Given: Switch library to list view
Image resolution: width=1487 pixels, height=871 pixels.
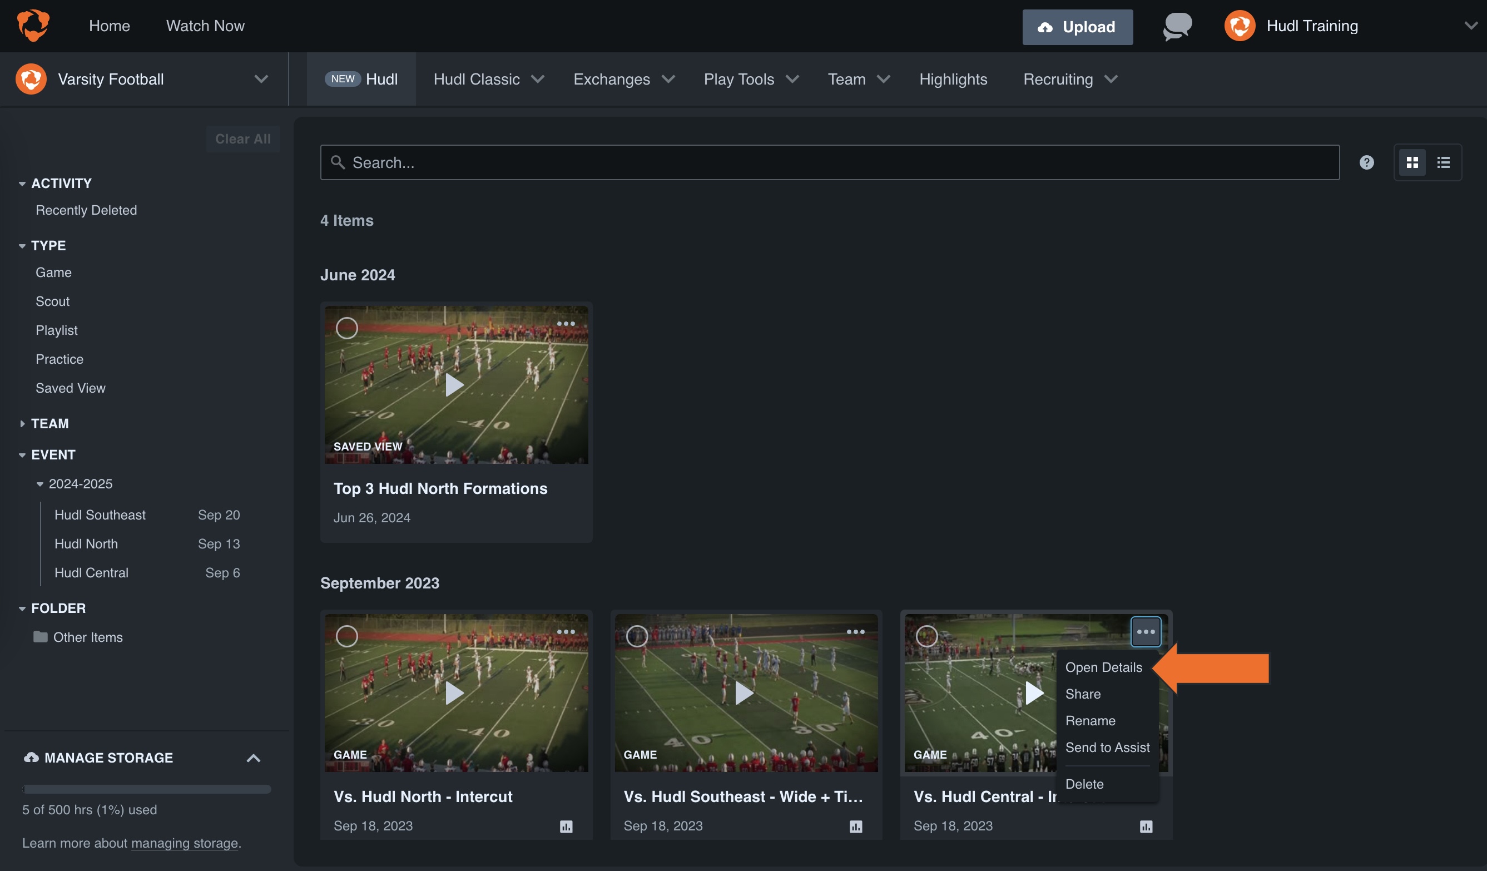Looking at the screenshot, I should pos(1443,162).
